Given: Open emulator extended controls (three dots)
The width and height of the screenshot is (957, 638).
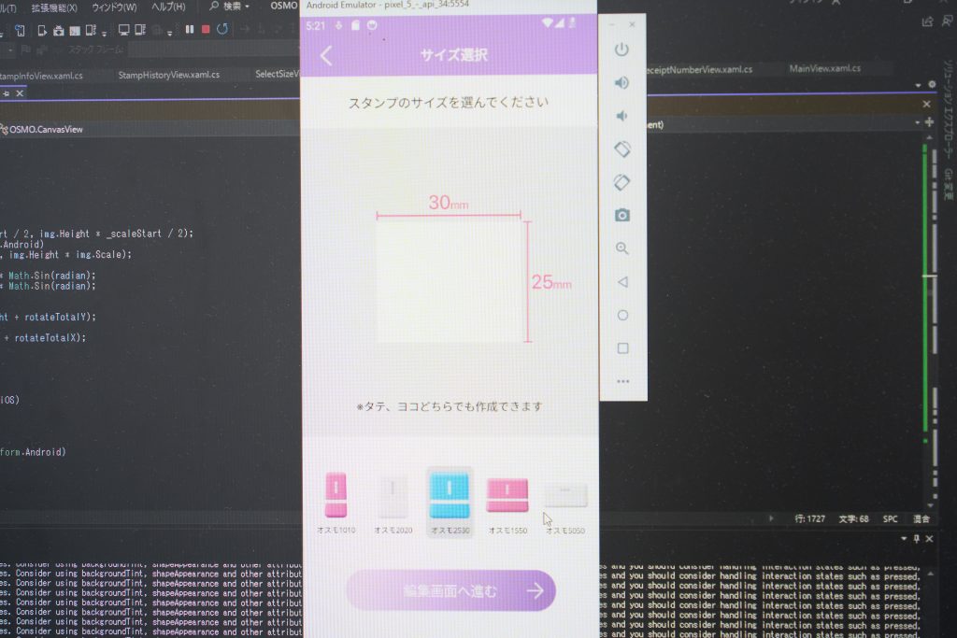Looking at the screenshot, I should pos(622,381).
